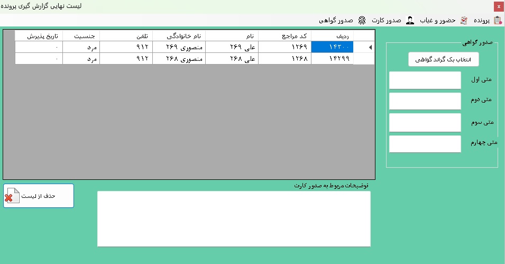
Task: Sort by the نام خانوادگی column header
Action: [x=179, y=35]
